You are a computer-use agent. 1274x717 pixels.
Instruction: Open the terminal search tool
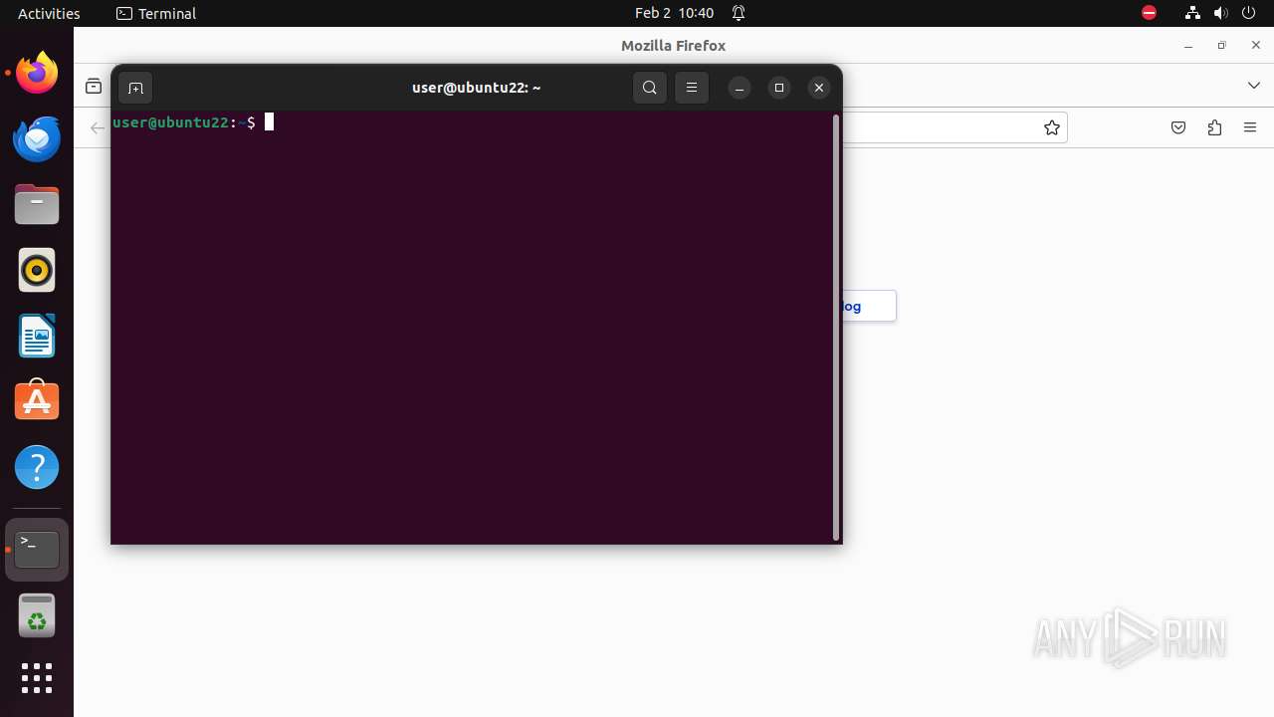coord(650,88)
